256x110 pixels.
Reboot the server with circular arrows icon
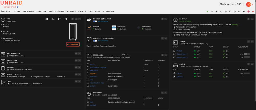coord(59,19)
